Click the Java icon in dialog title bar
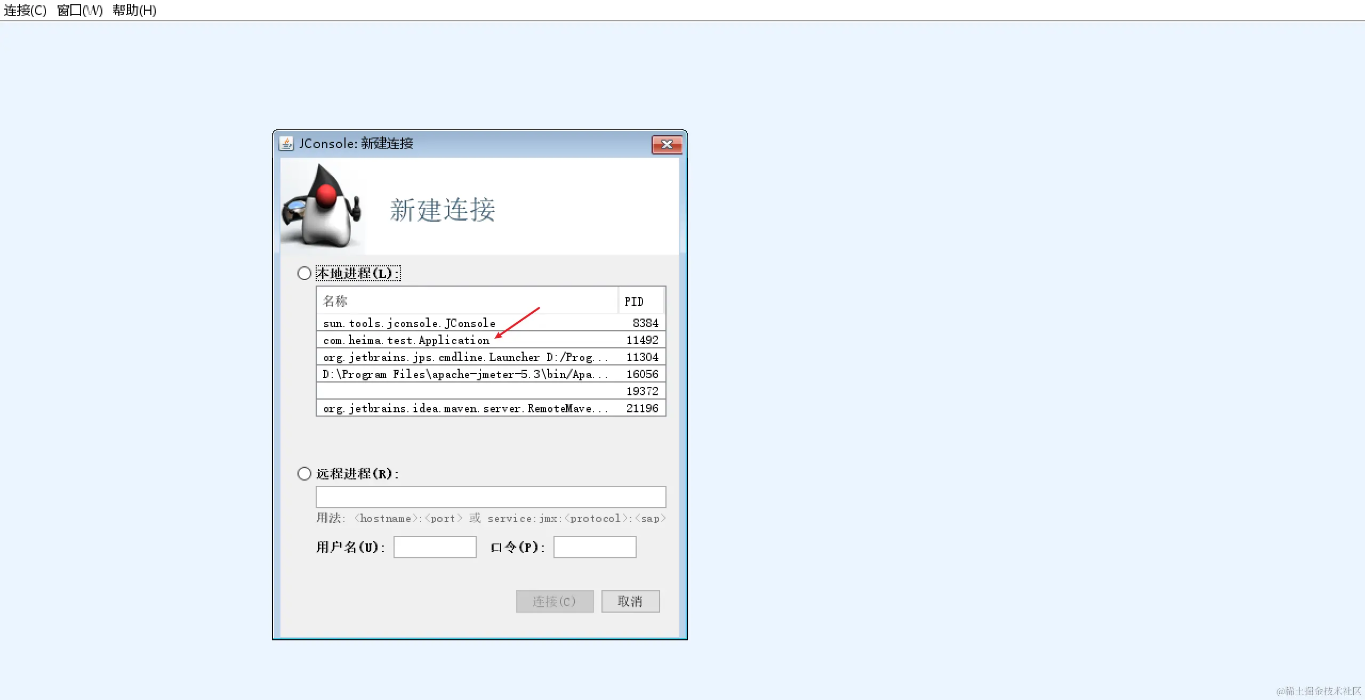The width and height of the screenshot is (1365, 700). click(286, 143)
